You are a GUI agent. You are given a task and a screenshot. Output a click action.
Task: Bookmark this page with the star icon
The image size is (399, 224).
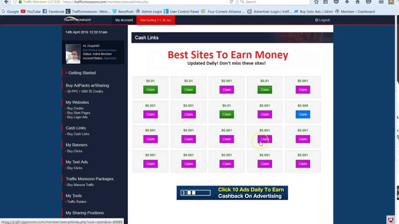[x=316, y=2]
